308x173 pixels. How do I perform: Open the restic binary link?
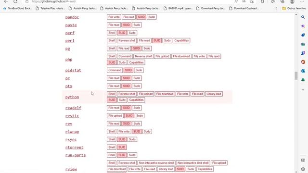(x=72, y=116)
